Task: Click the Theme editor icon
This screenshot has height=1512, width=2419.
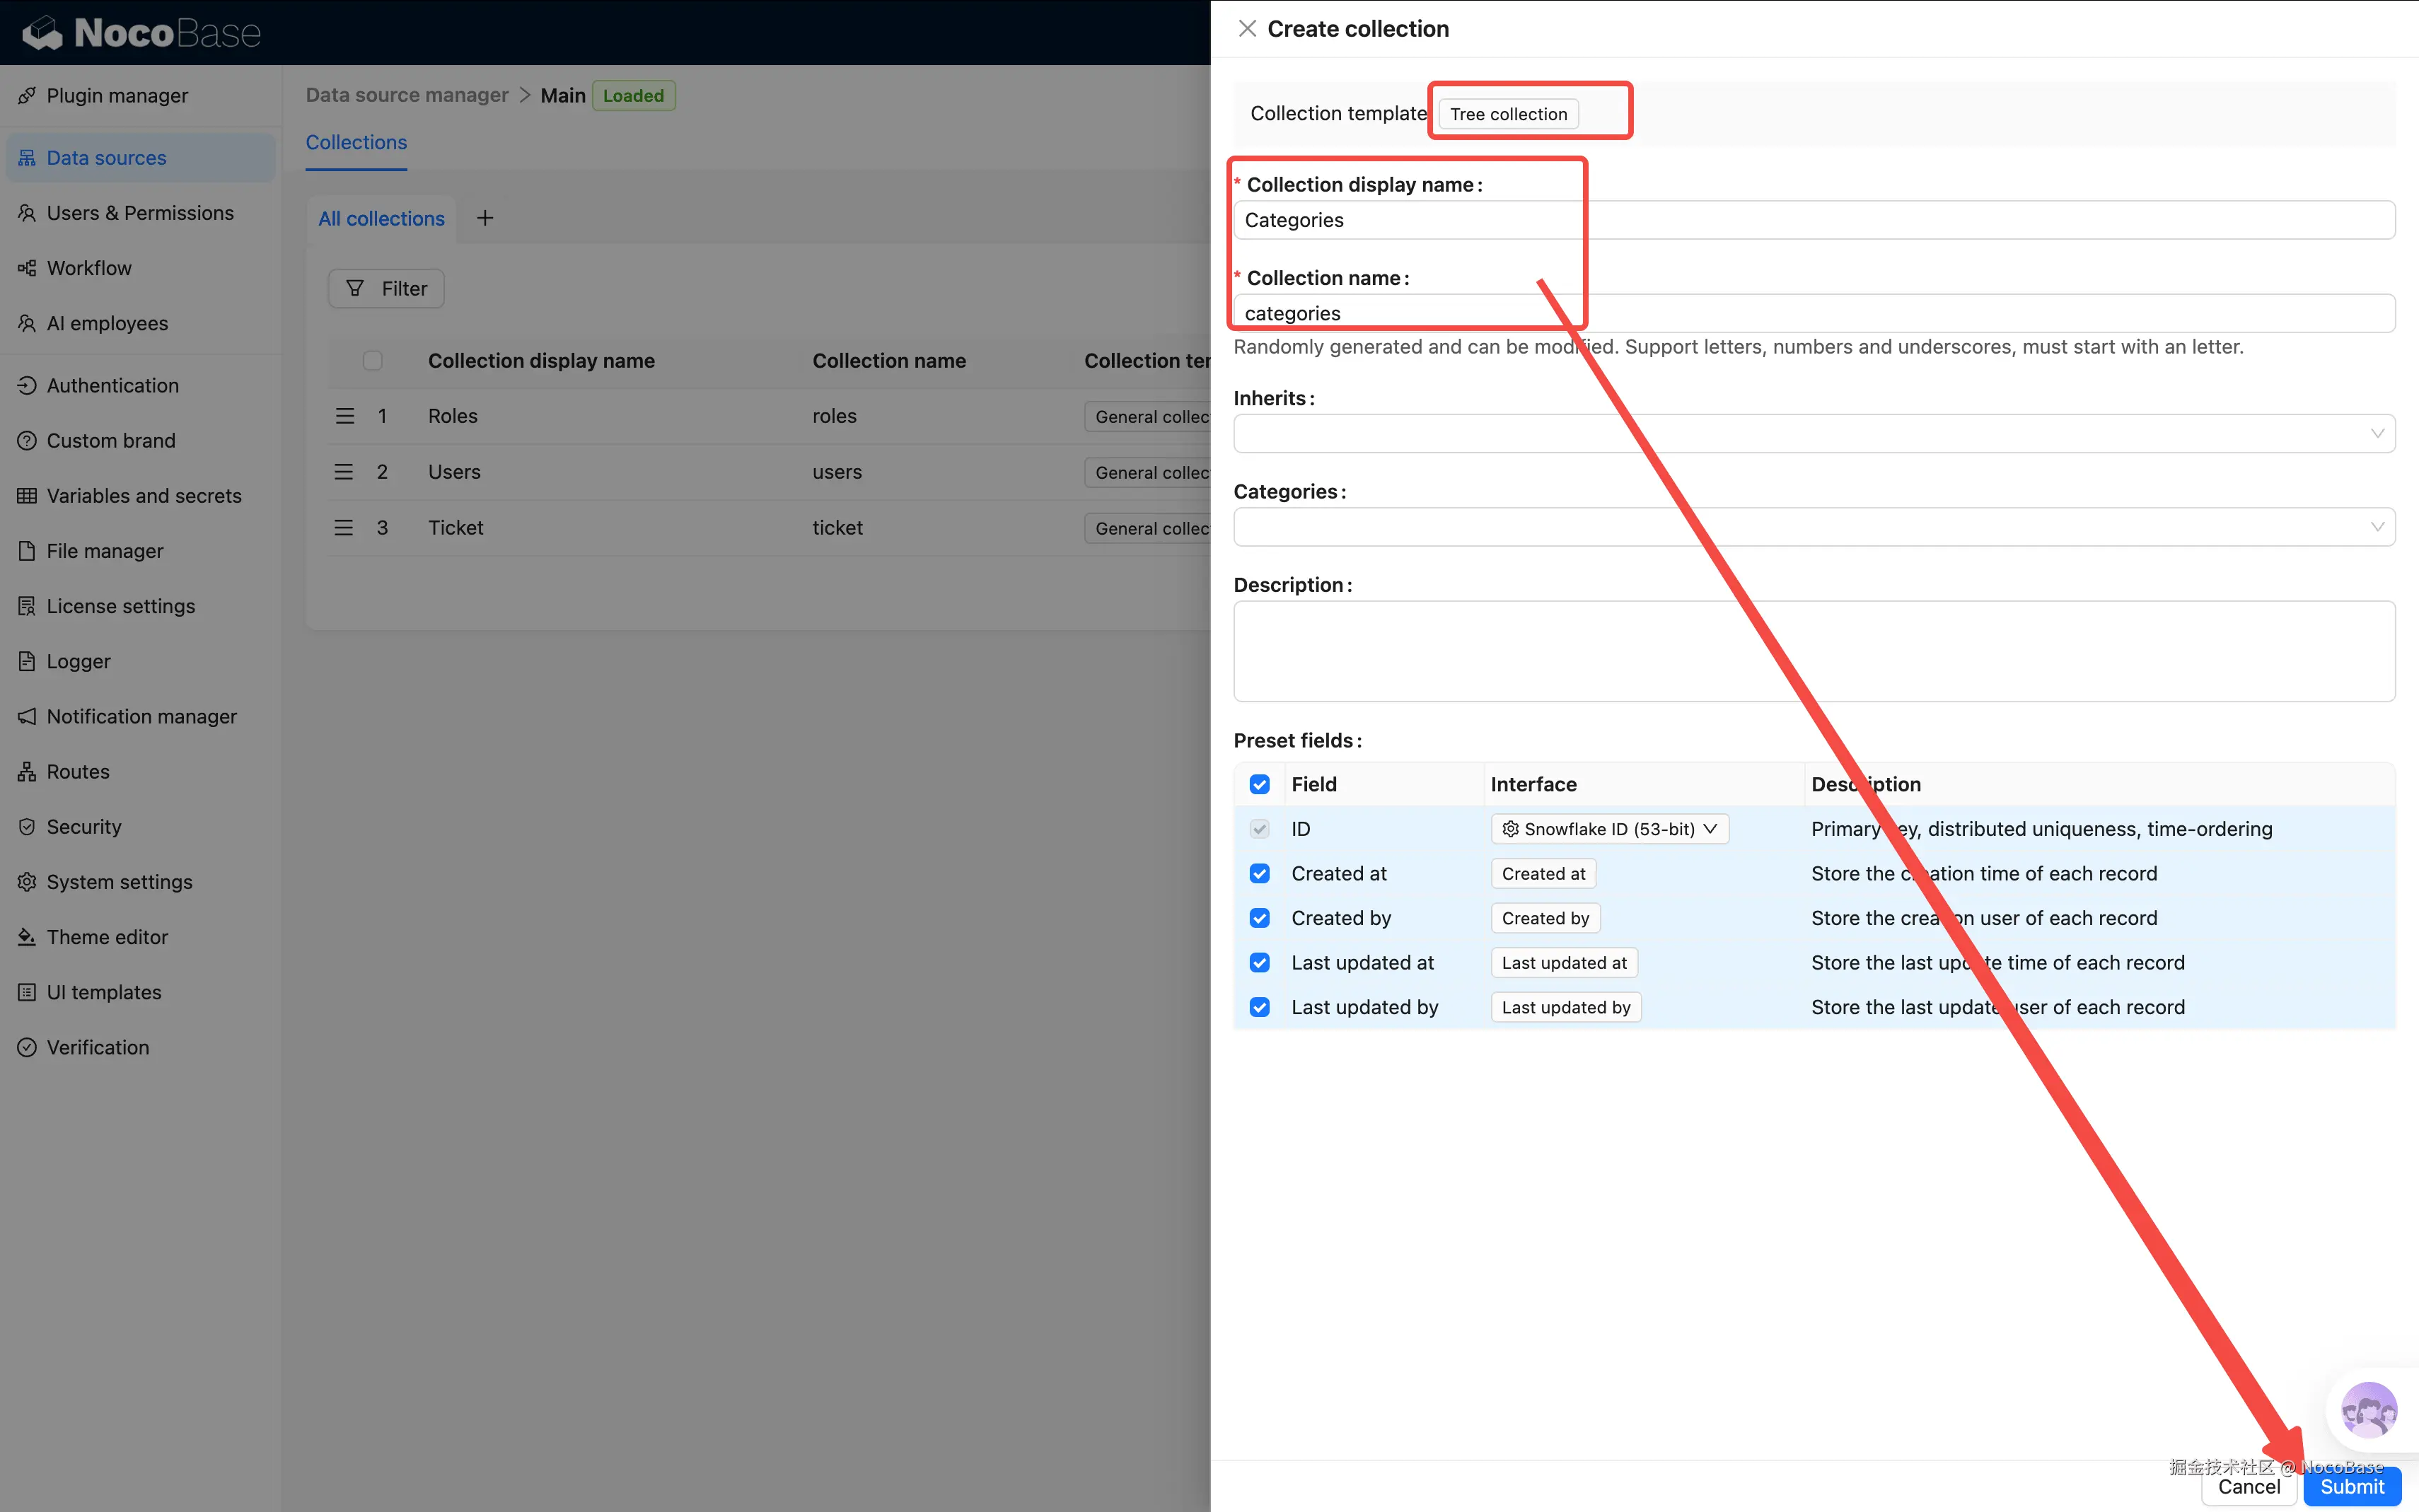Action: tap(27, 937)
